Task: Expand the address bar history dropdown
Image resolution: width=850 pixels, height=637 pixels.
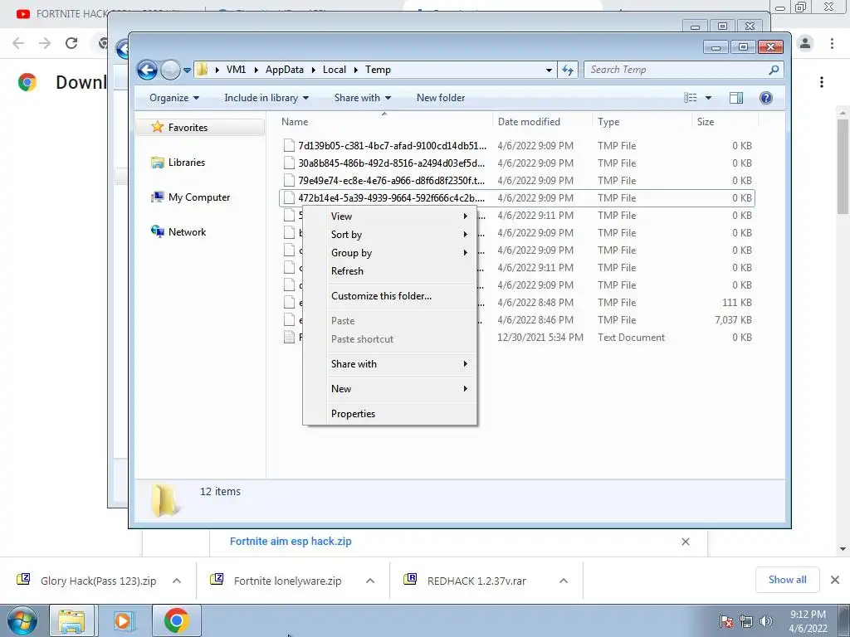Action: pyautogui.click(x=549, y=70)
